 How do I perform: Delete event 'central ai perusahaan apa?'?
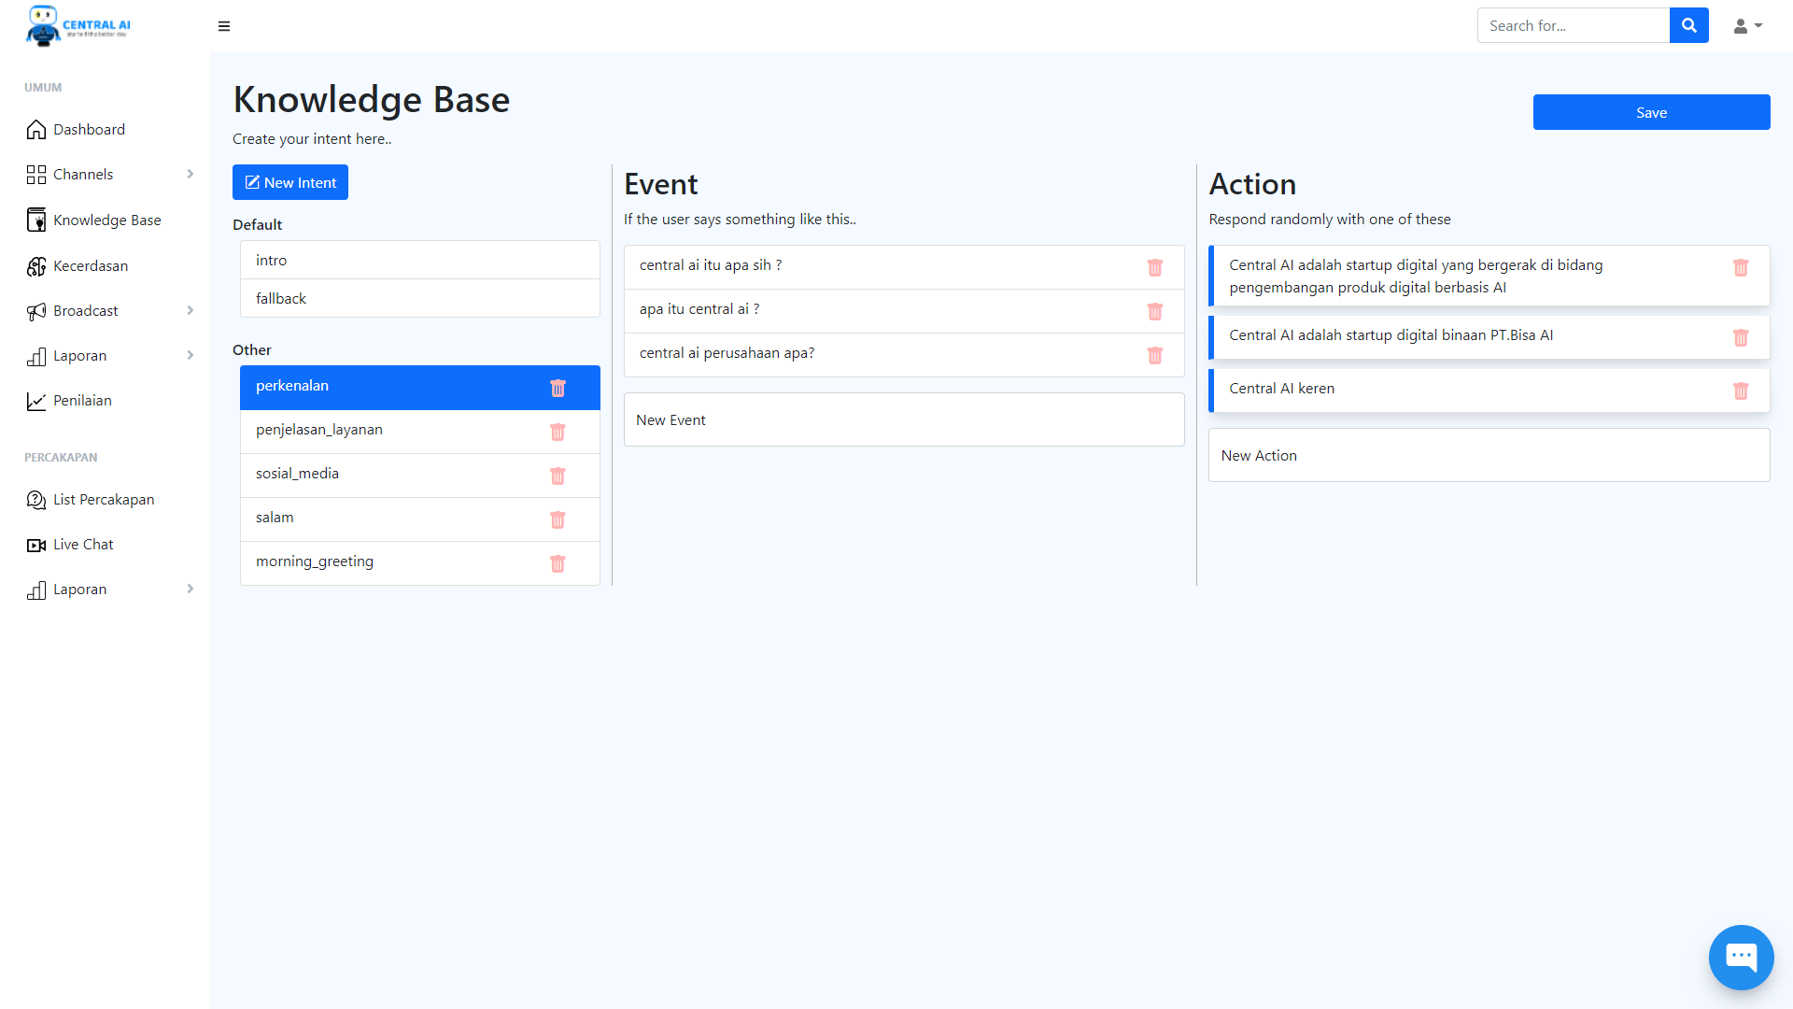click(1155, 355)
